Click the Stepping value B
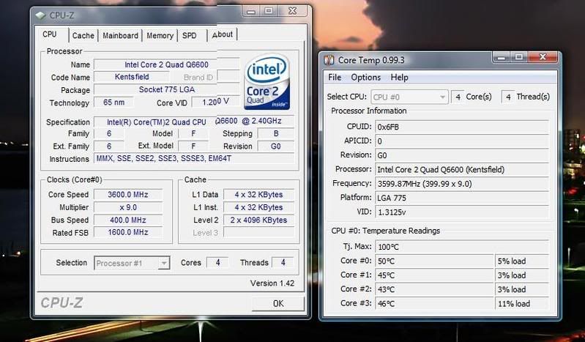 tap(276, 134)
